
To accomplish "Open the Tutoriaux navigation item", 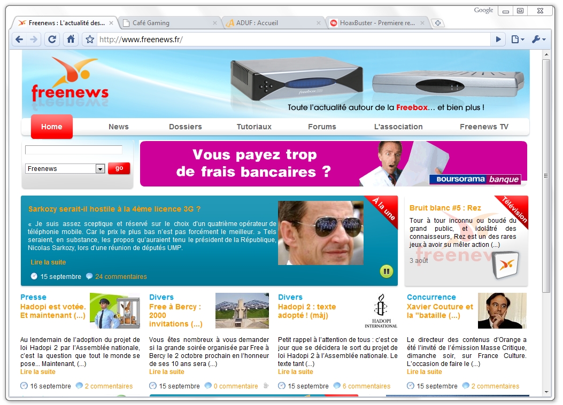I will coord(254,127).
